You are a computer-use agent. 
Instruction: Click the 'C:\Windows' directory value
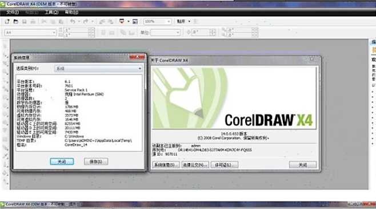74,136
